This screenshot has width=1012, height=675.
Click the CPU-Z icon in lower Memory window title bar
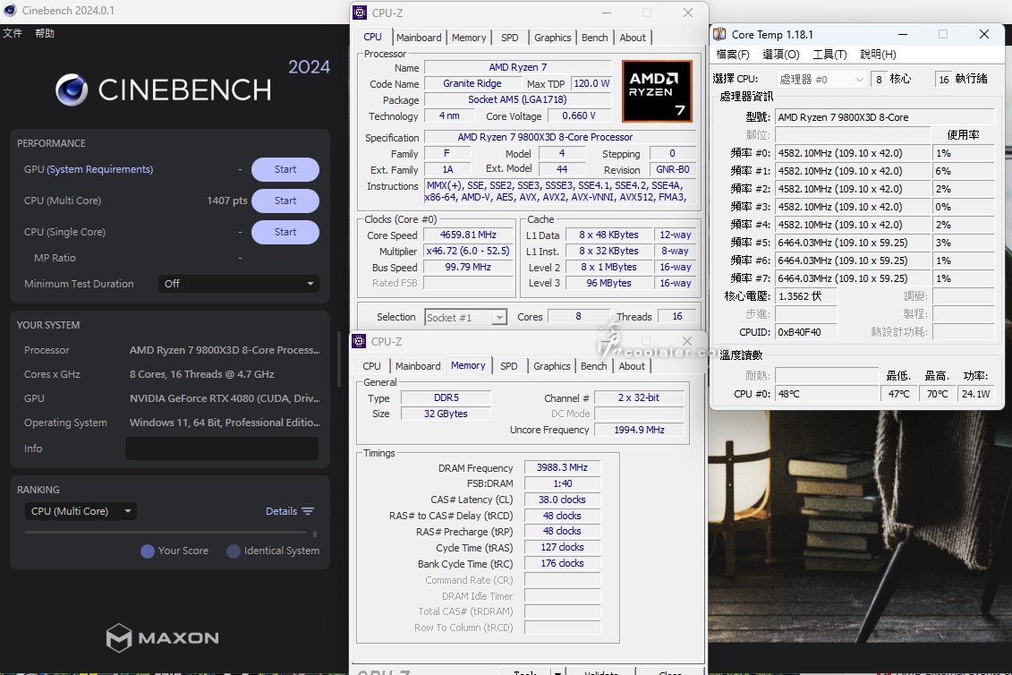pos(359,341)
